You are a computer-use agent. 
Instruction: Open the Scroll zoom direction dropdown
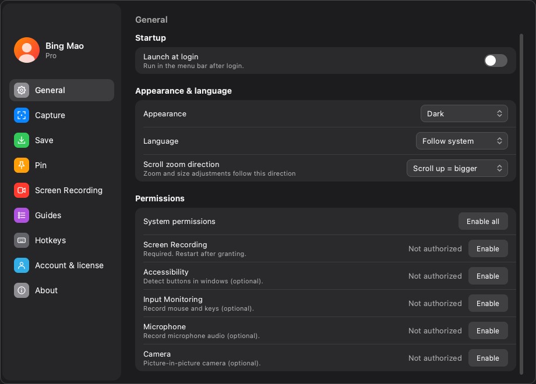pos(457,168)
